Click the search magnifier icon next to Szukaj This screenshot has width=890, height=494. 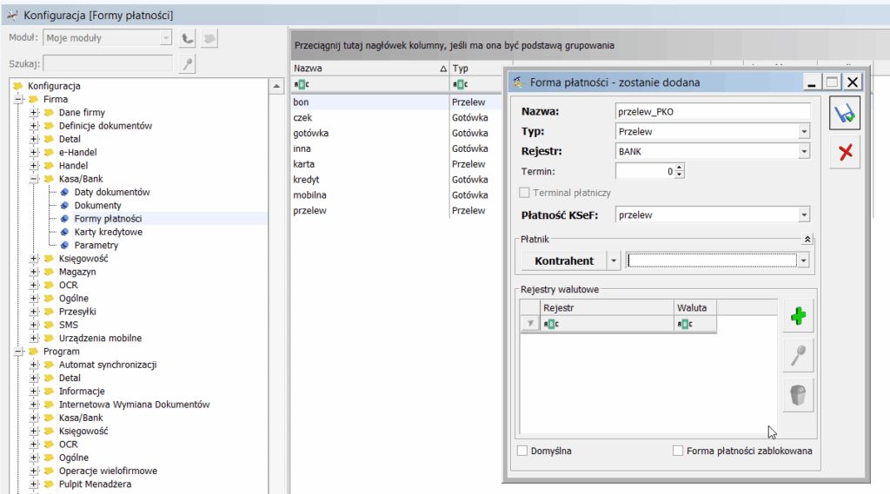[187, 63]
